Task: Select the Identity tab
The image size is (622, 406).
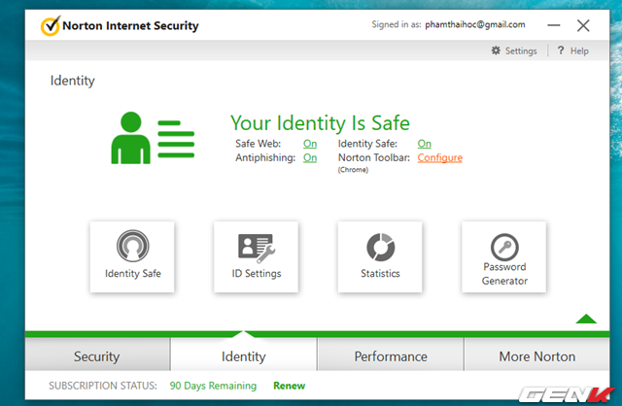Action: (244, 355)
